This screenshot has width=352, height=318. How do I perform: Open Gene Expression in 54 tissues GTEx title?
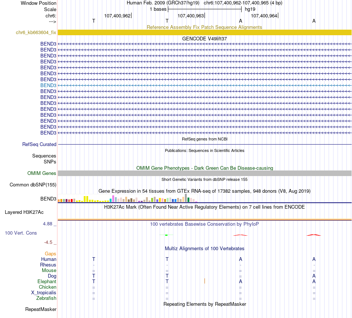tap(205, 191)
